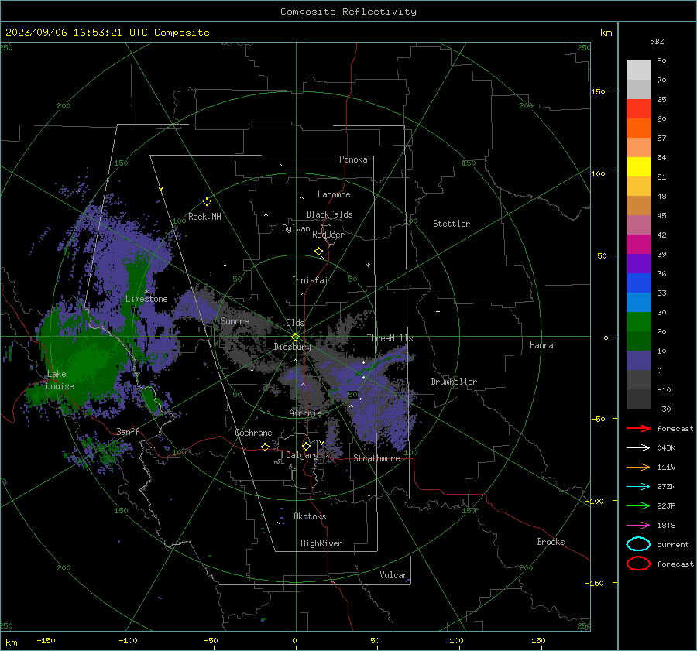Click the Innisfail city label
The image size is (697, 651).
coord(312,280)
